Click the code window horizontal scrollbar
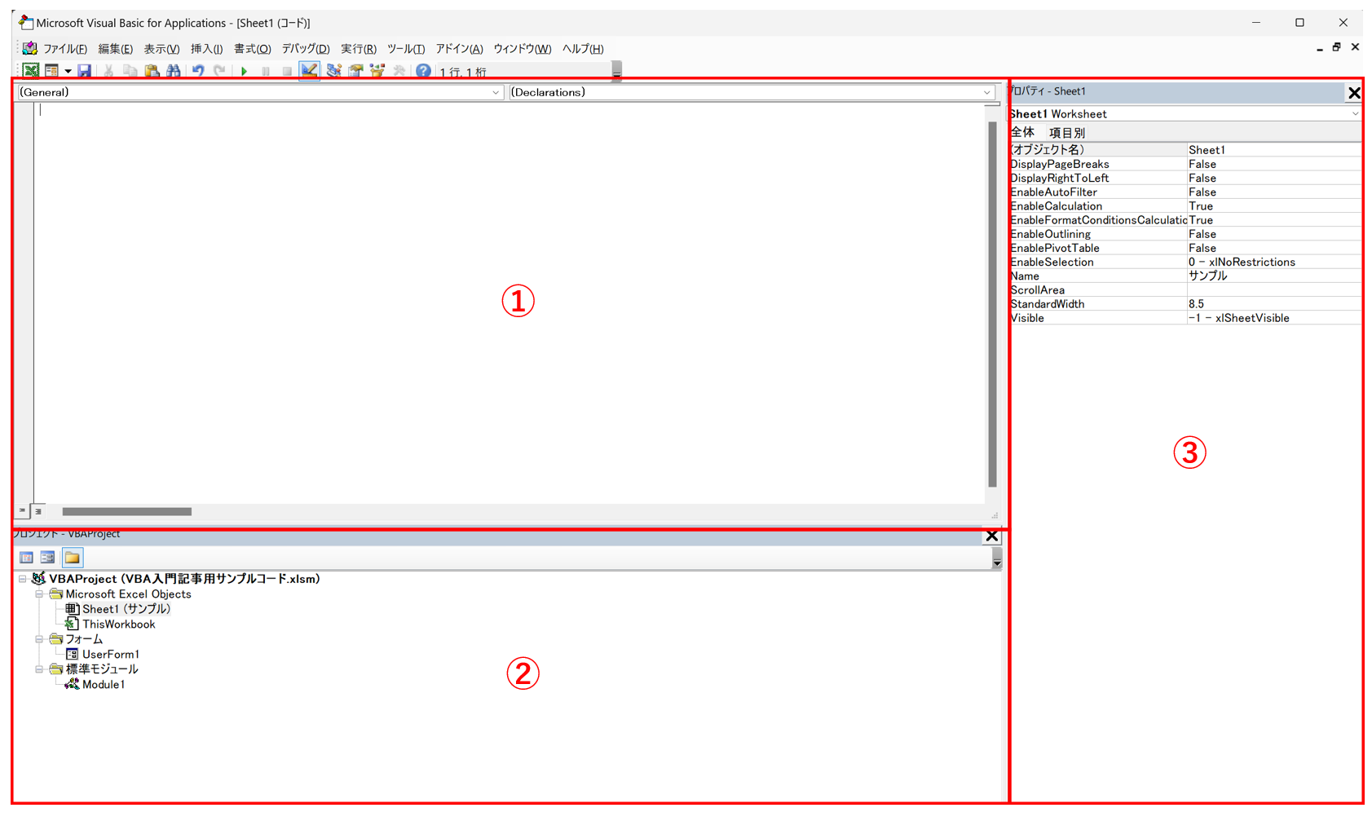 (x=126, y=511)
